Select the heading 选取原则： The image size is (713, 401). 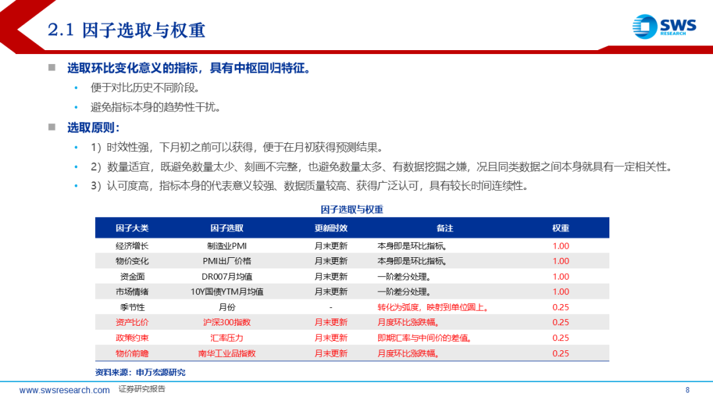click(94, 127)
